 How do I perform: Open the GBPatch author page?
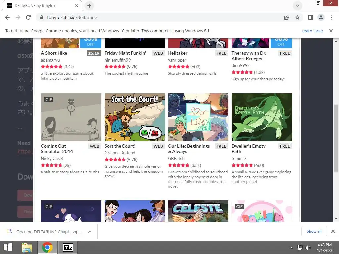tap(176, 158)
